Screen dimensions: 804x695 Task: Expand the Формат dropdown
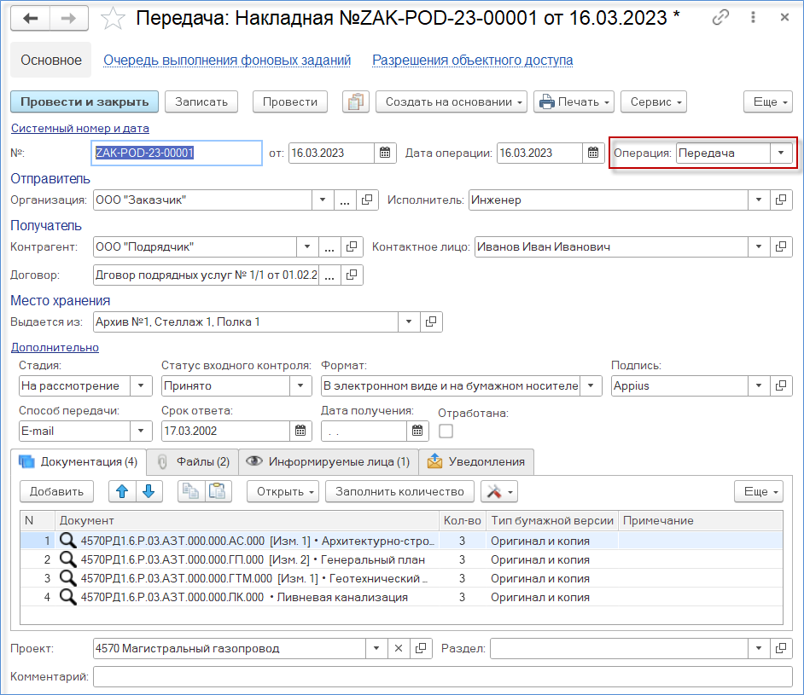click(x=591, y=385)
